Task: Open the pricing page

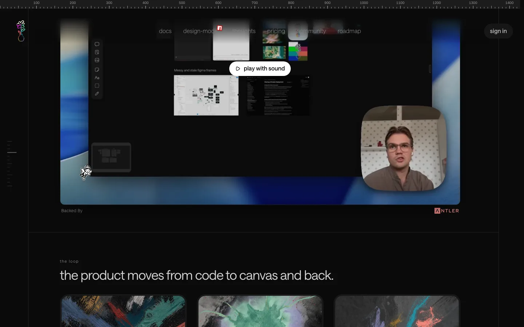Action: click(276, 31)
